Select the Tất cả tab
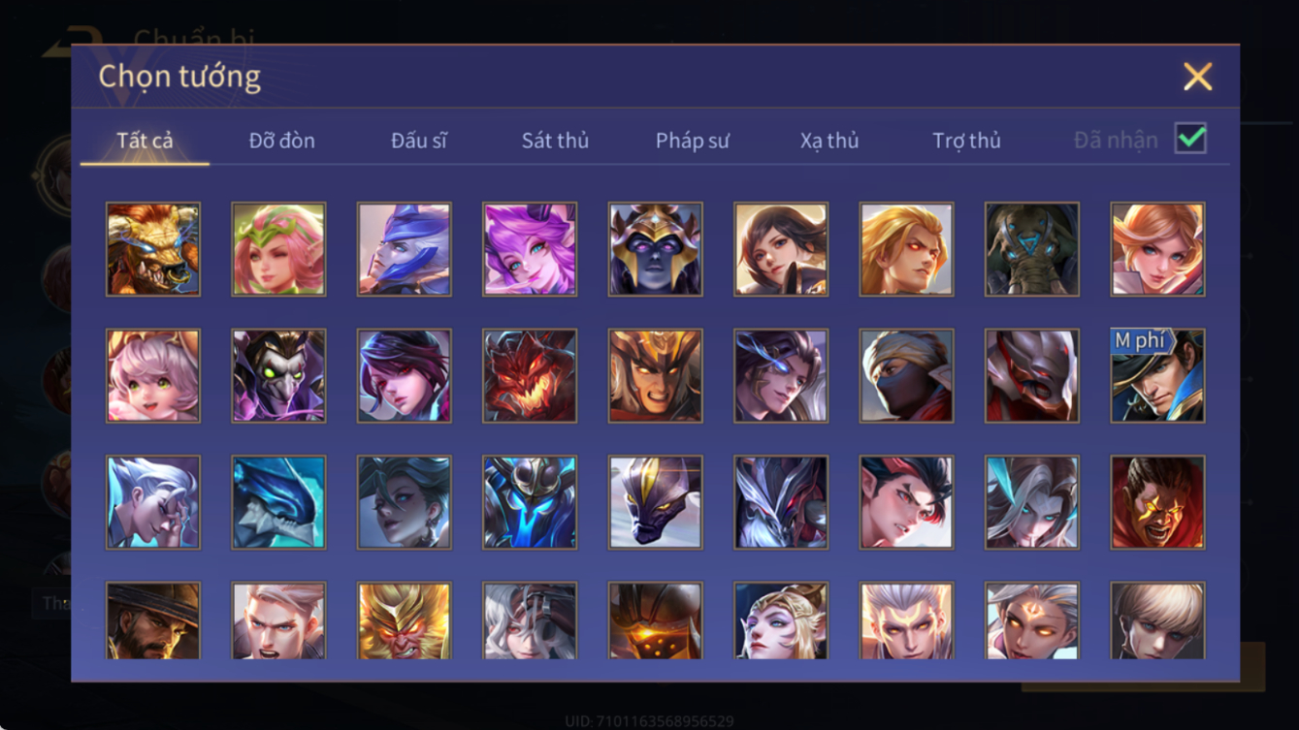Image resolution: width=1299 pixels, height=730 pixels. [145, 141]
